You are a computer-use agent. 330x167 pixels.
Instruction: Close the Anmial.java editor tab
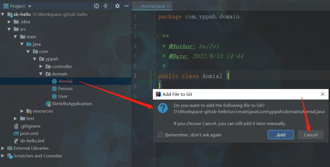(168, 6)
